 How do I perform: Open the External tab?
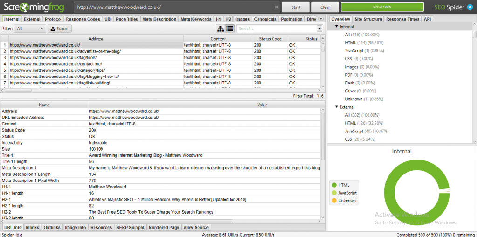pyautogui.click(x=32, y=19)
